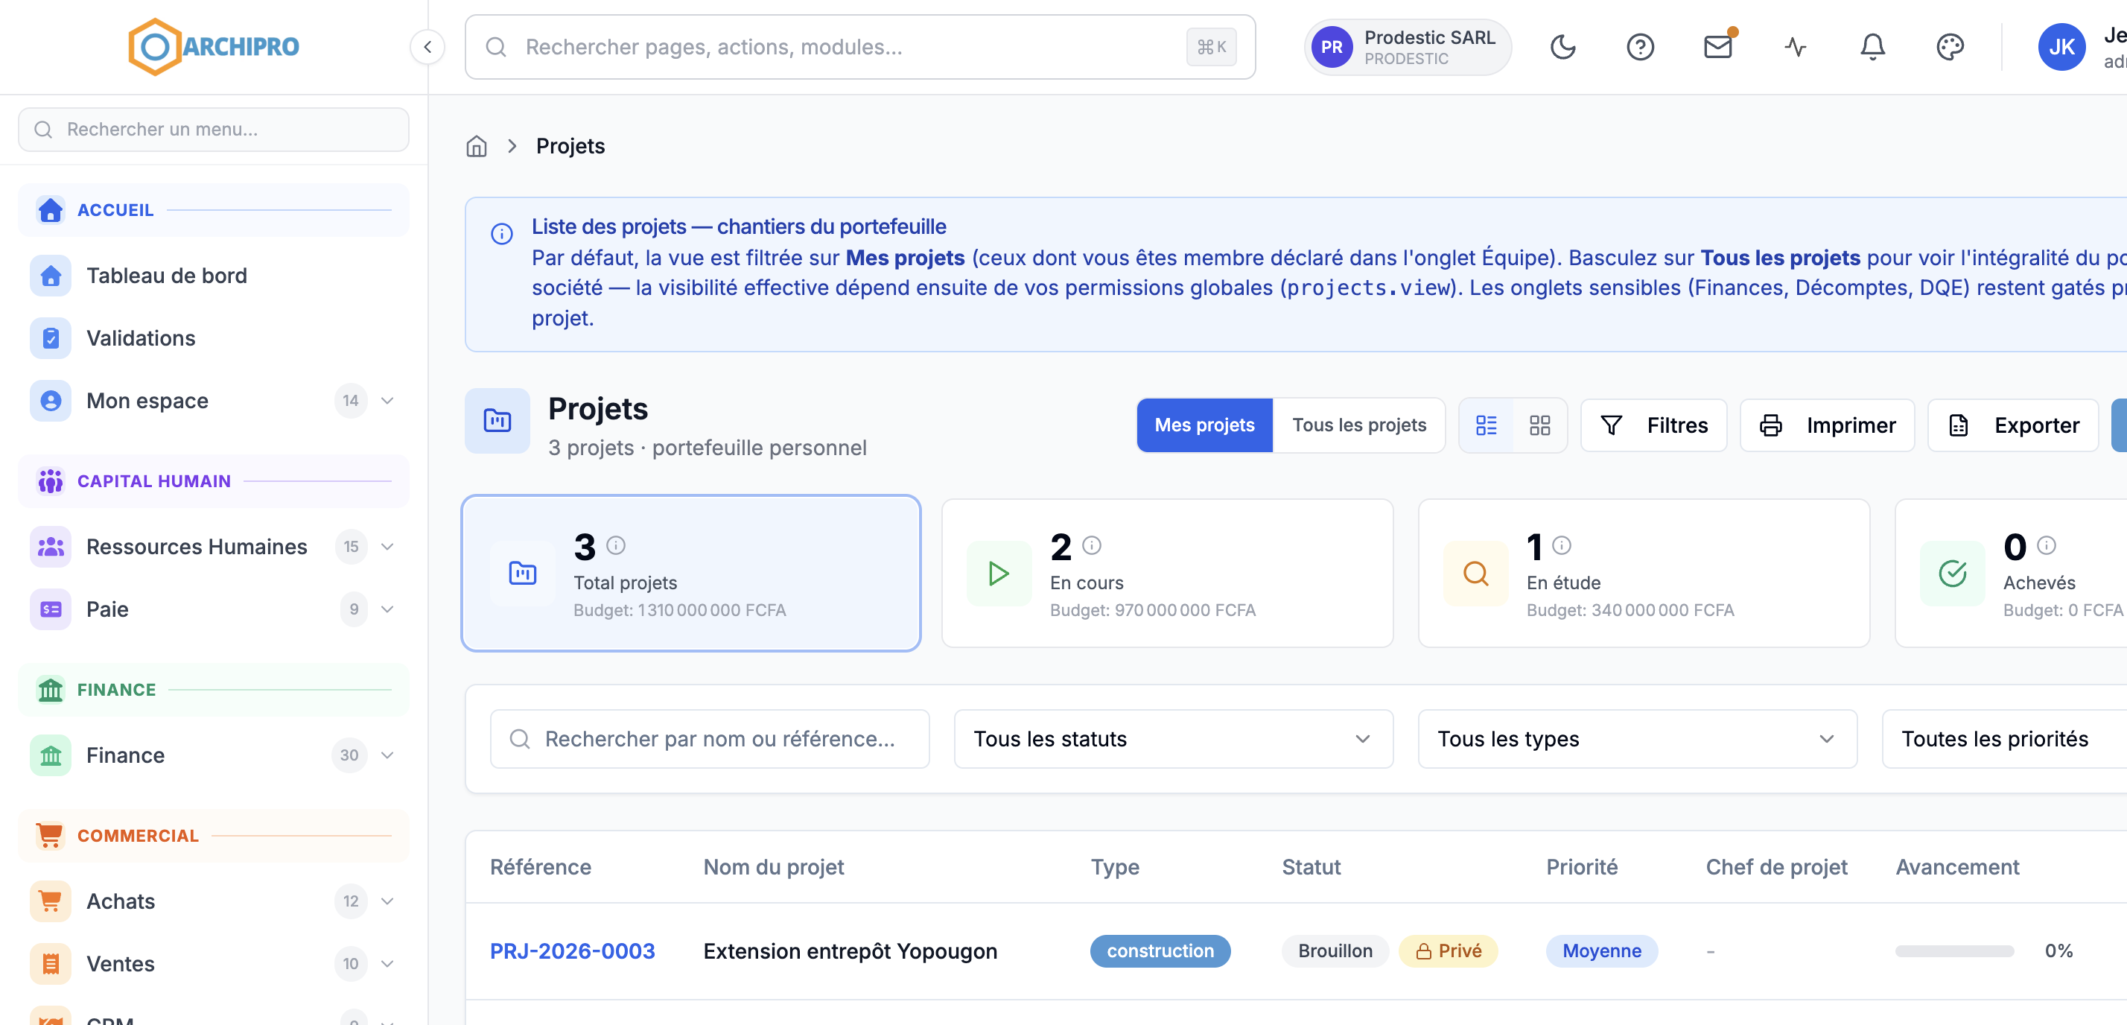Click the ACCUEIL section header
The image size is (2127, 1025).
[214, 210]
